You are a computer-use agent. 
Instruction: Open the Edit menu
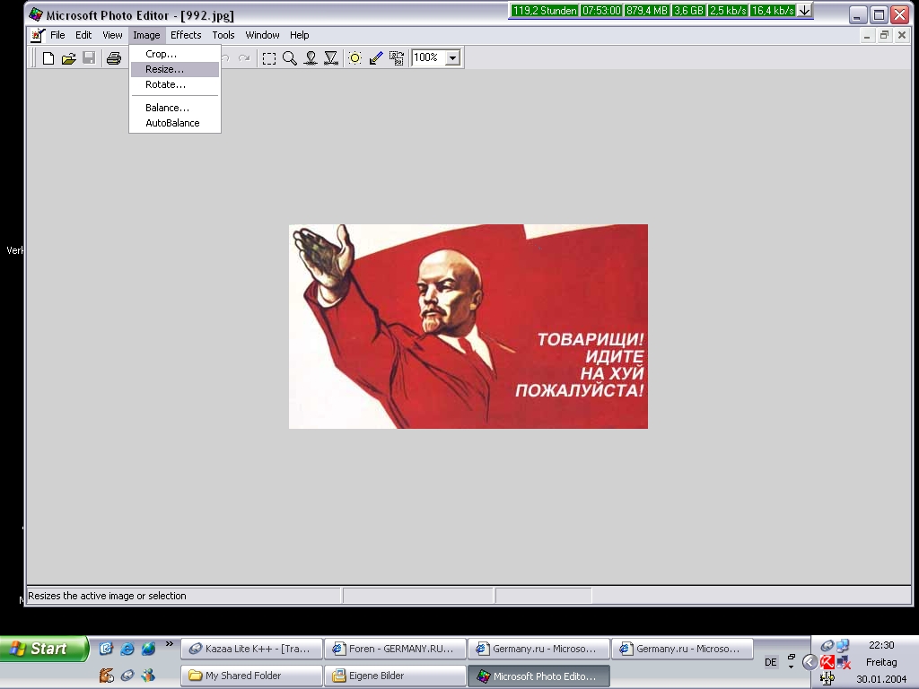pyautogui.click(x=83, y=35)
